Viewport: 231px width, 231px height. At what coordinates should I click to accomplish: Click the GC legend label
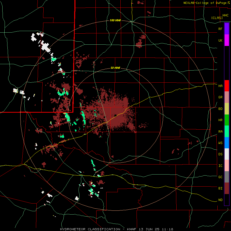(220, 177)
